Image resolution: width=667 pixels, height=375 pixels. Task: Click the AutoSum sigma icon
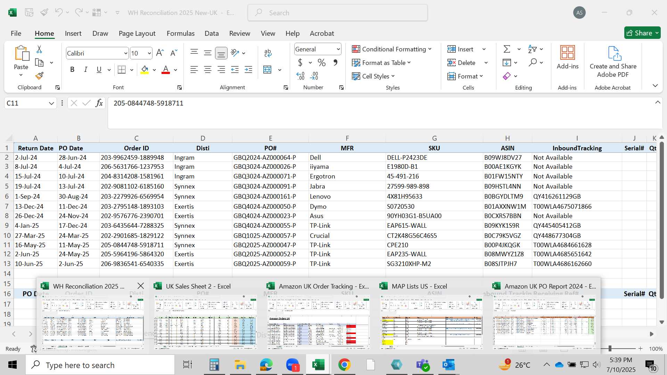[507, 49]
